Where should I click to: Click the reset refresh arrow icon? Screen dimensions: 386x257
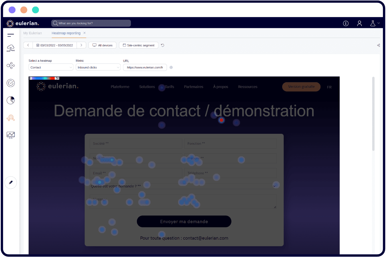pyautogui.click(x=162, y=45)
